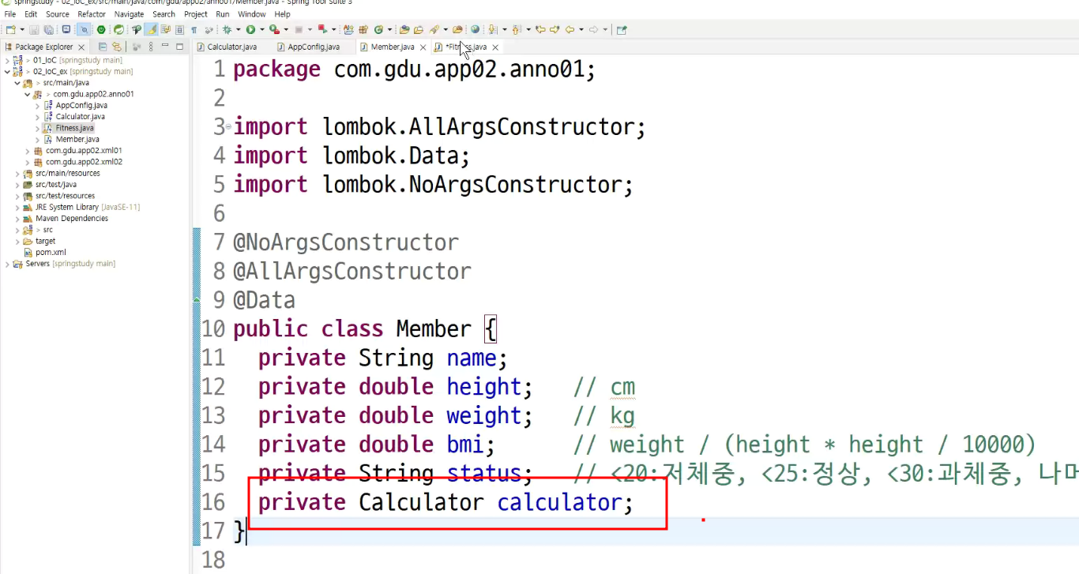Image resolution: width=1079 pixels, height=574 pixels.
Task: Click the Open Type icon in the toolbar
Action: [404, 30]
